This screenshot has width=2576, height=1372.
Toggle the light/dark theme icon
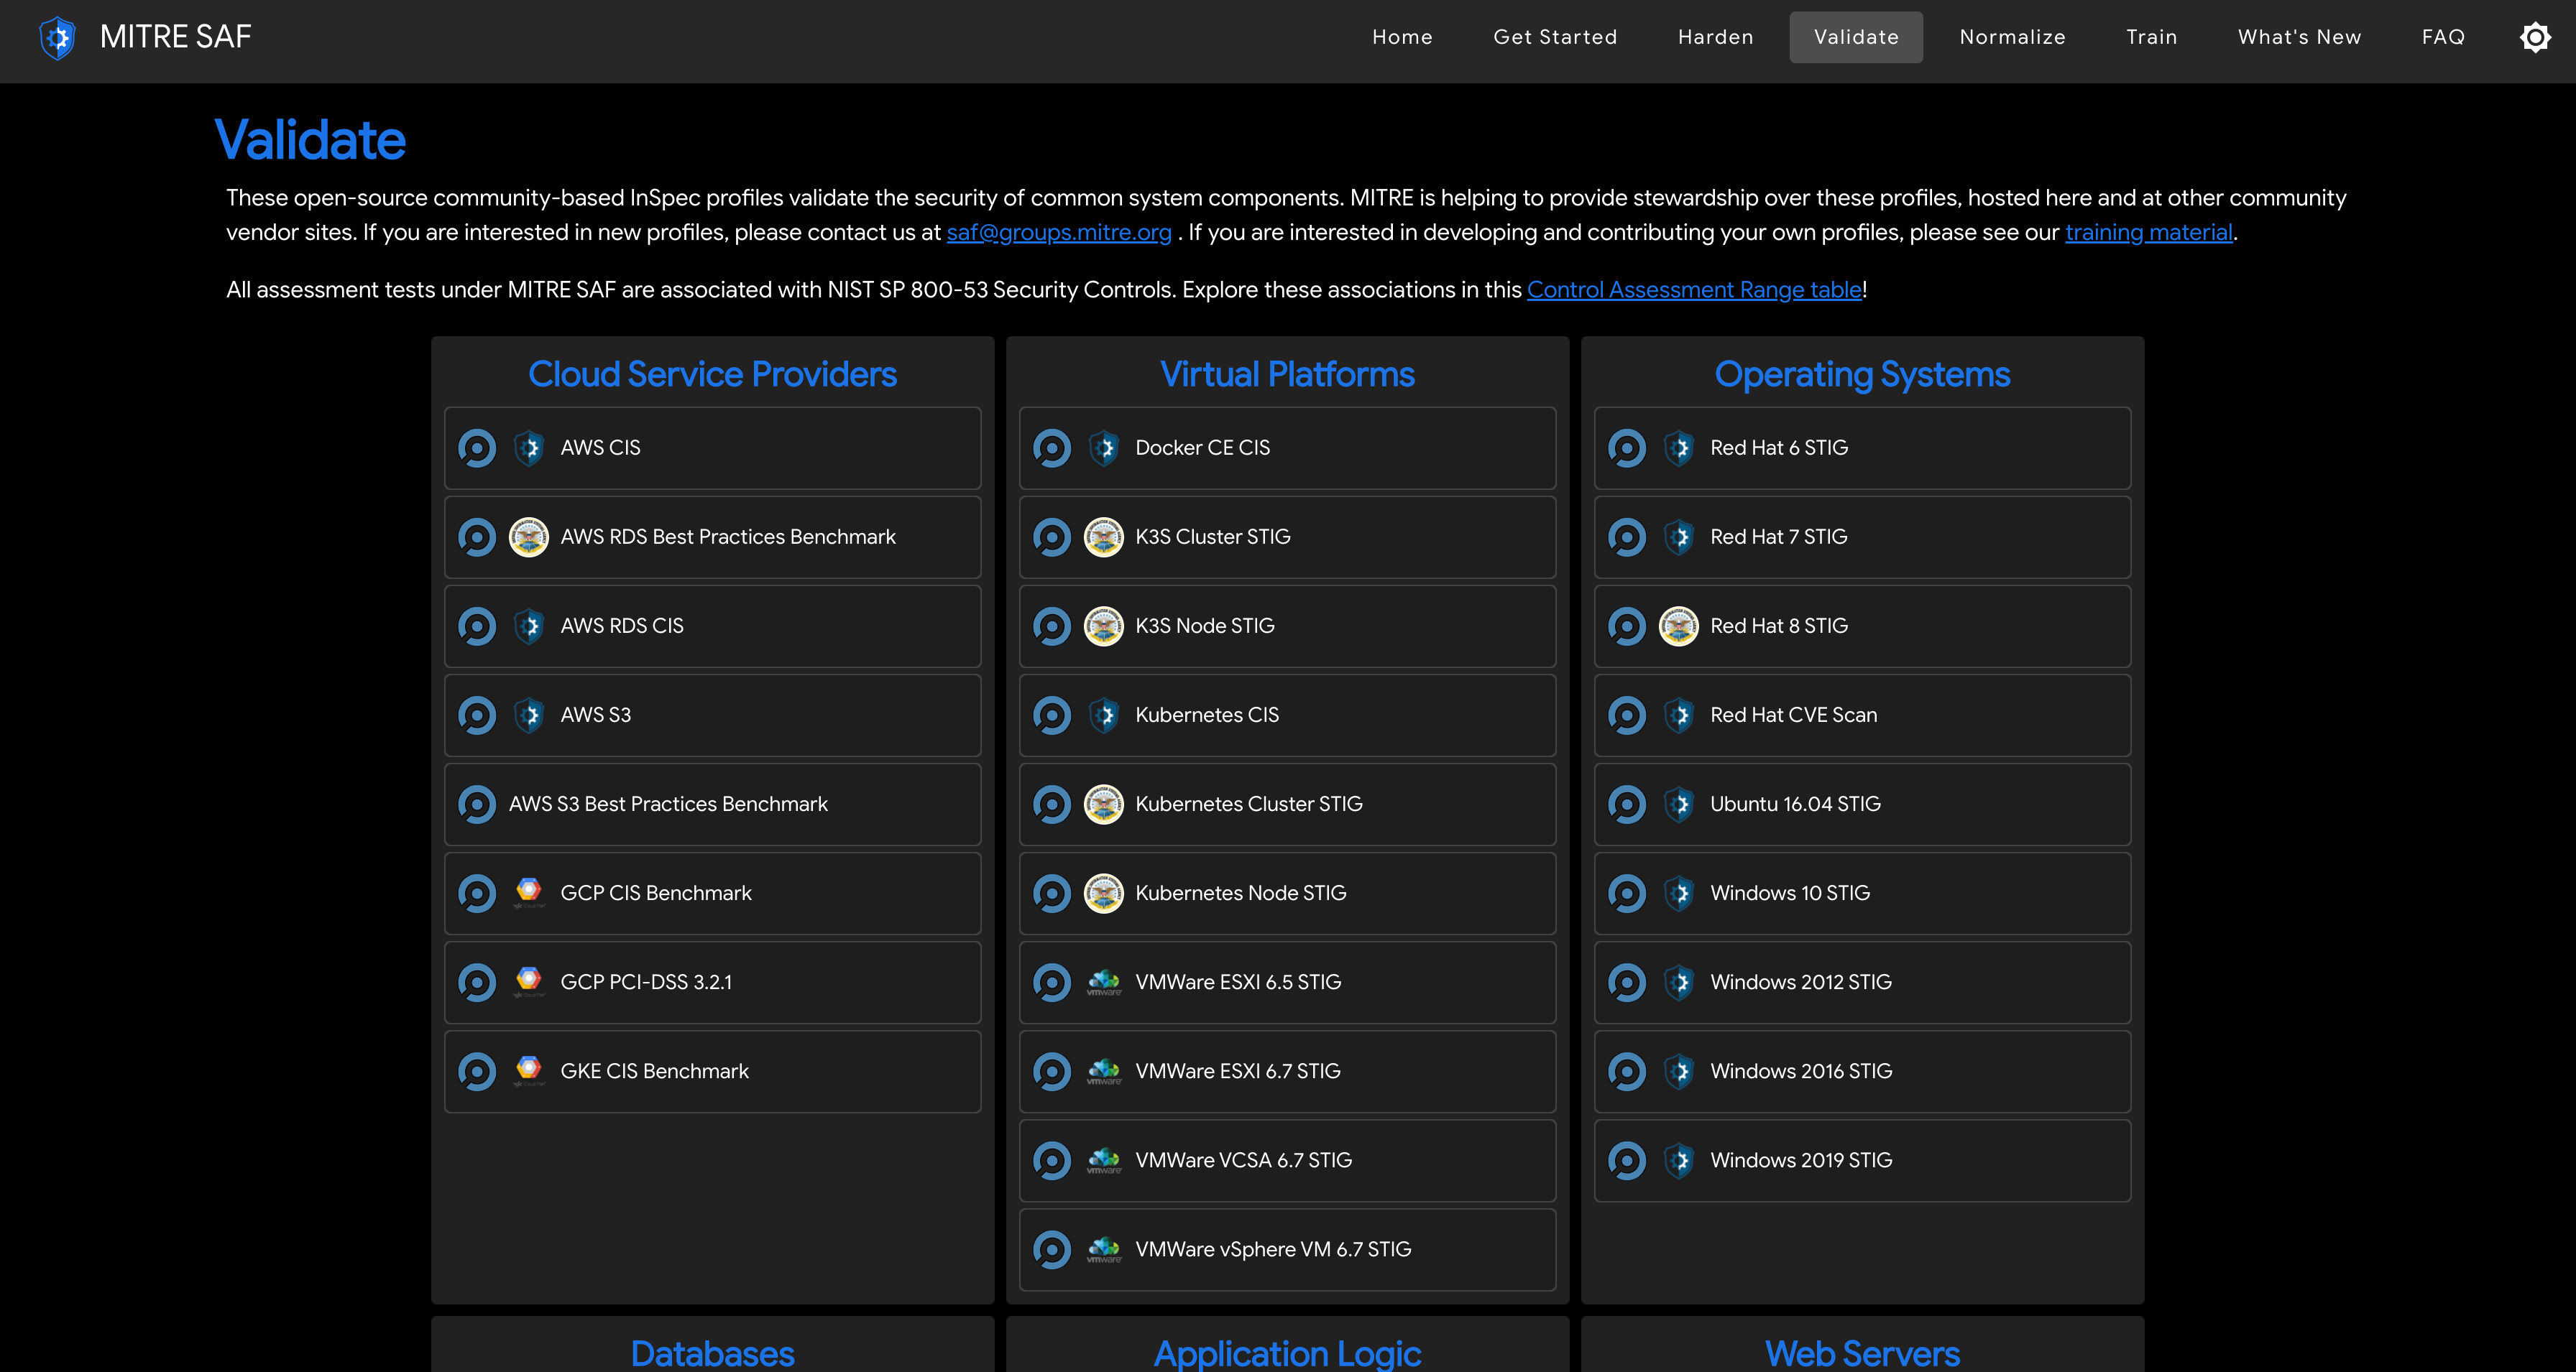(x=2535, y=37)
